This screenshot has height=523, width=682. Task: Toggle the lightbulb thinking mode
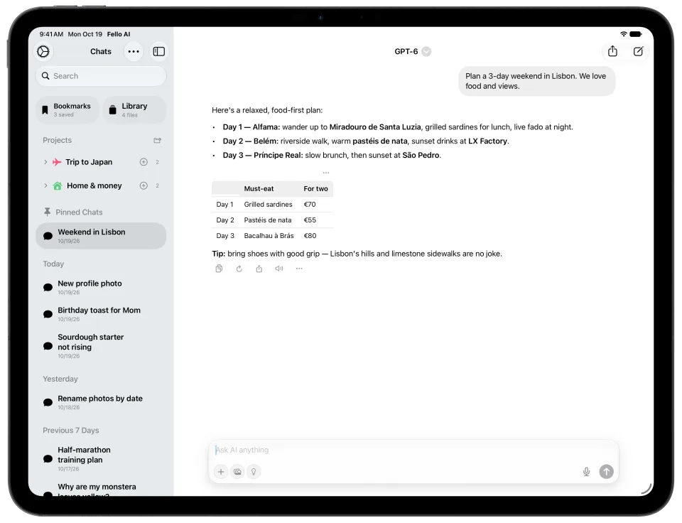[x=254, y=472]
